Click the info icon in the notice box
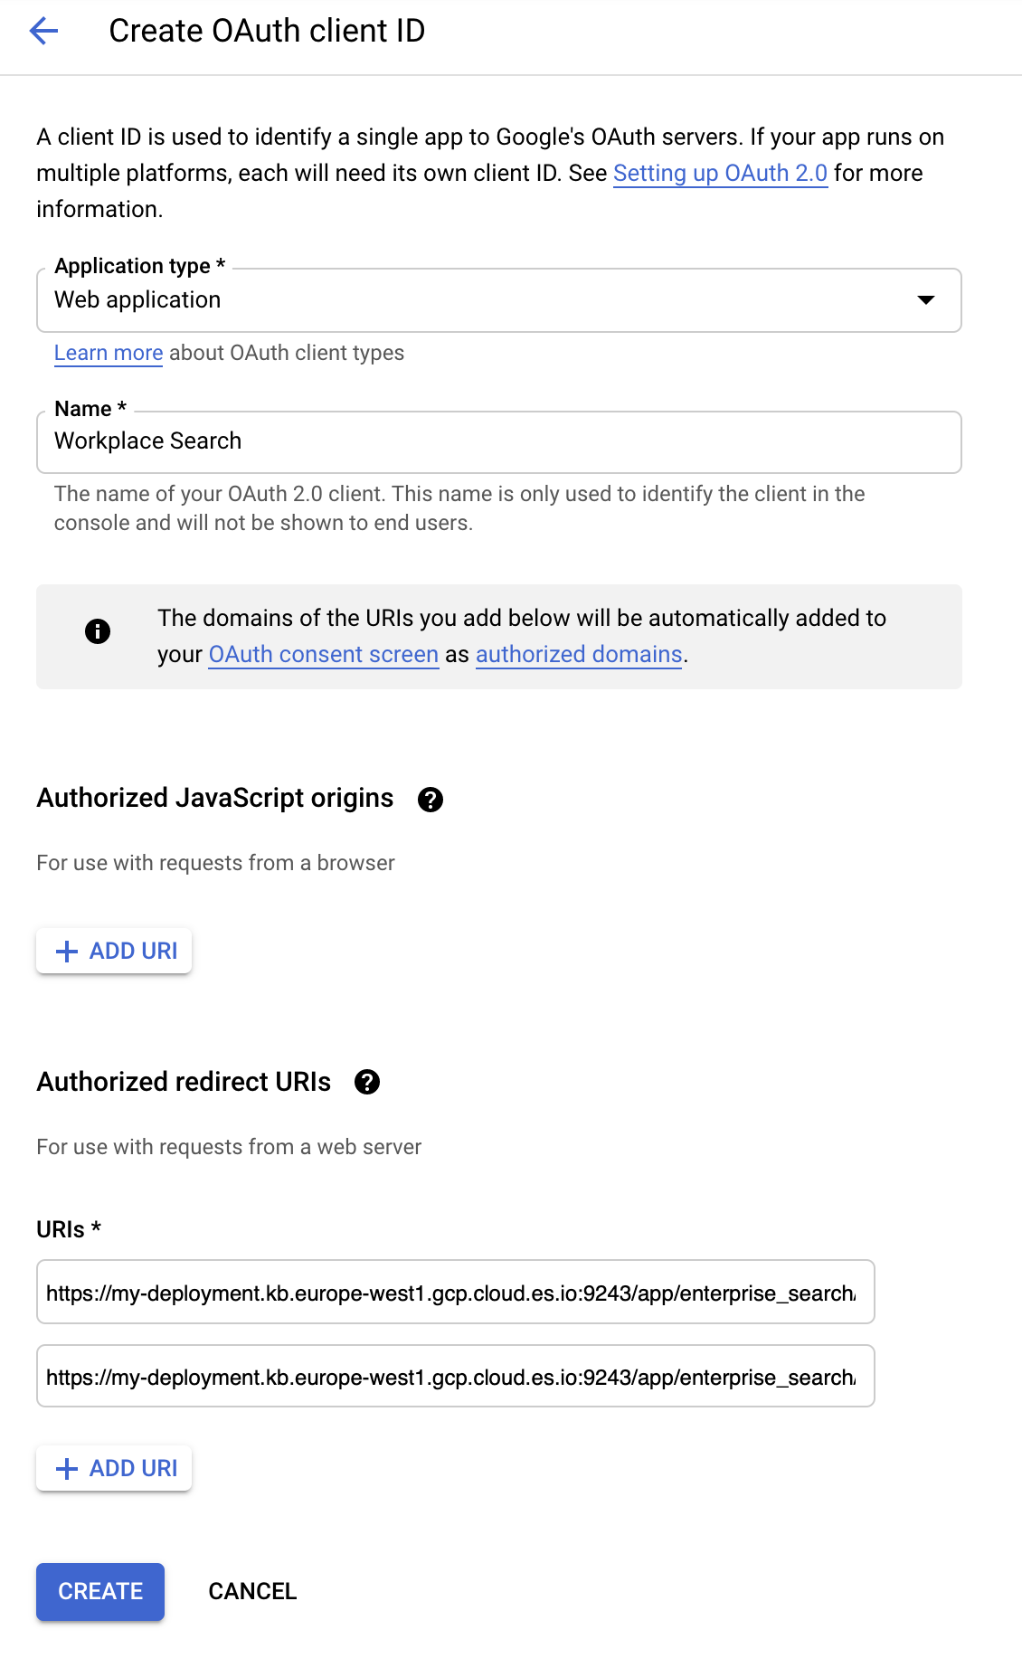 (98, 631)
